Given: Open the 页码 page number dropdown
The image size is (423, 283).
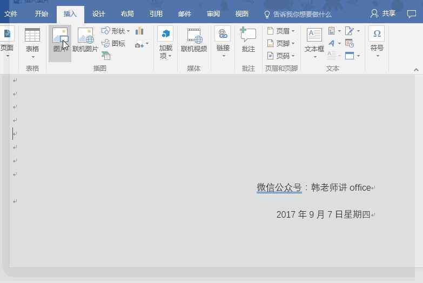Looking at the screenshot, I should [x=280, y=56].
